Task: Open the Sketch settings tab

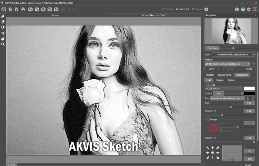Action: (x=210, y=75)
